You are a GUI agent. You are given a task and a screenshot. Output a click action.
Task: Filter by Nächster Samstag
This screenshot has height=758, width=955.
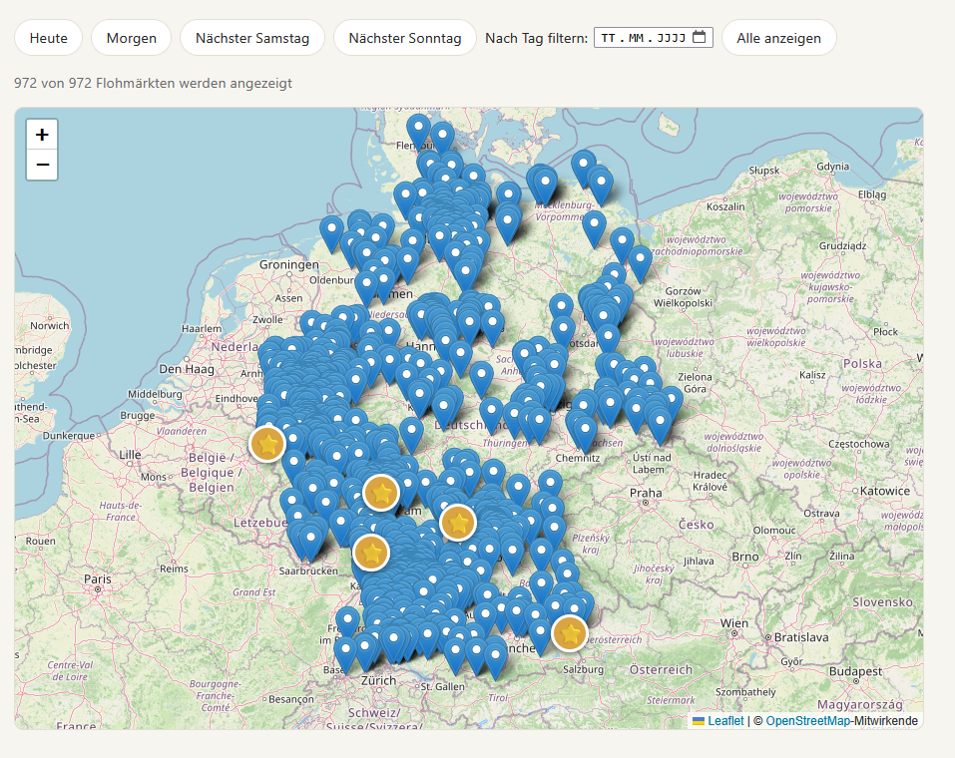pyautogui.click(x=252, y=38)
